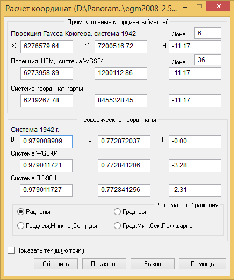Click the Показать button
This screenshot has width=245, height=280.
104,263
